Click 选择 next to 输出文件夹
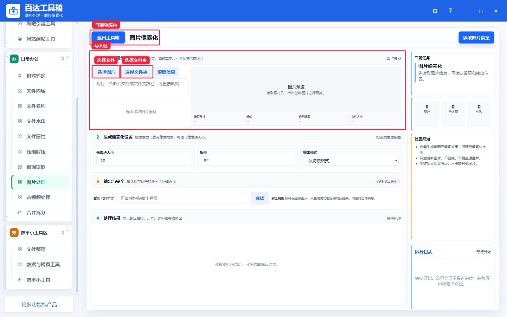The image size is (507, 317). (x=260, y=198)
